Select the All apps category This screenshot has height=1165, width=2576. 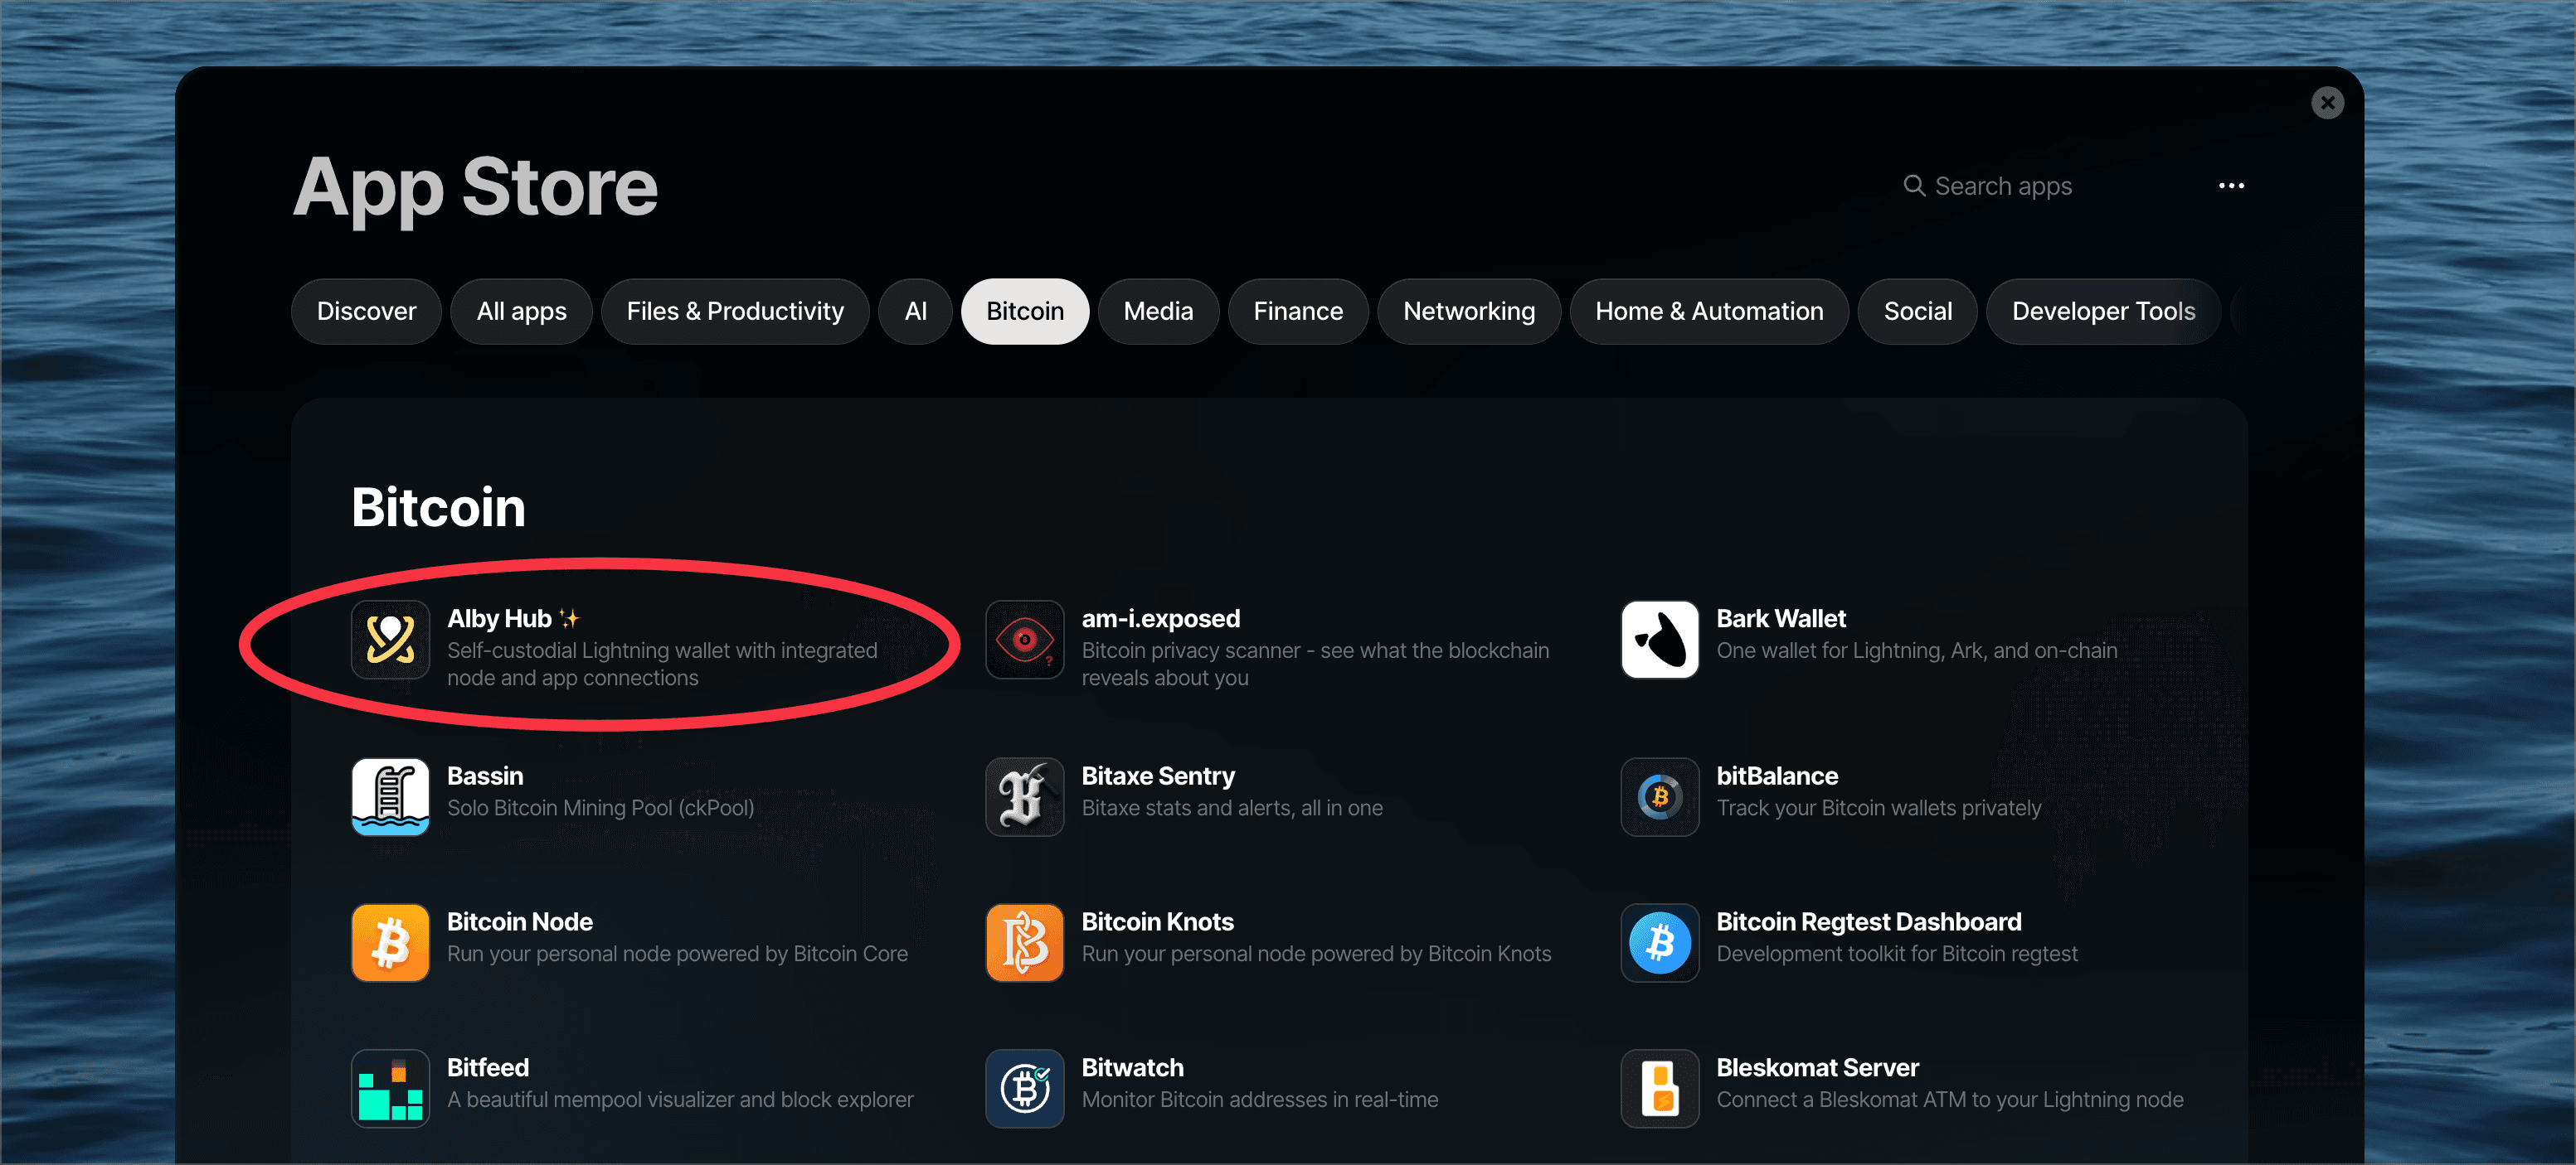pos(521,312)
